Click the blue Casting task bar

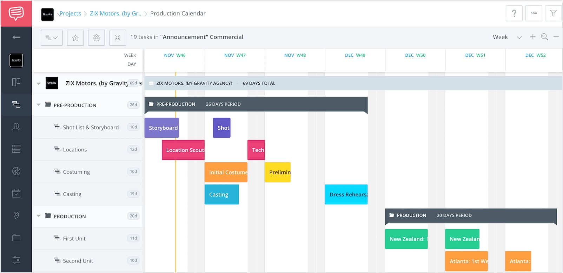point(222,194)
